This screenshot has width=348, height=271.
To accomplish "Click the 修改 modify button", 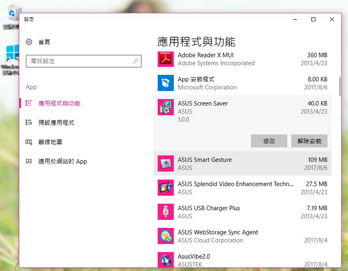I will coord(269,141).
